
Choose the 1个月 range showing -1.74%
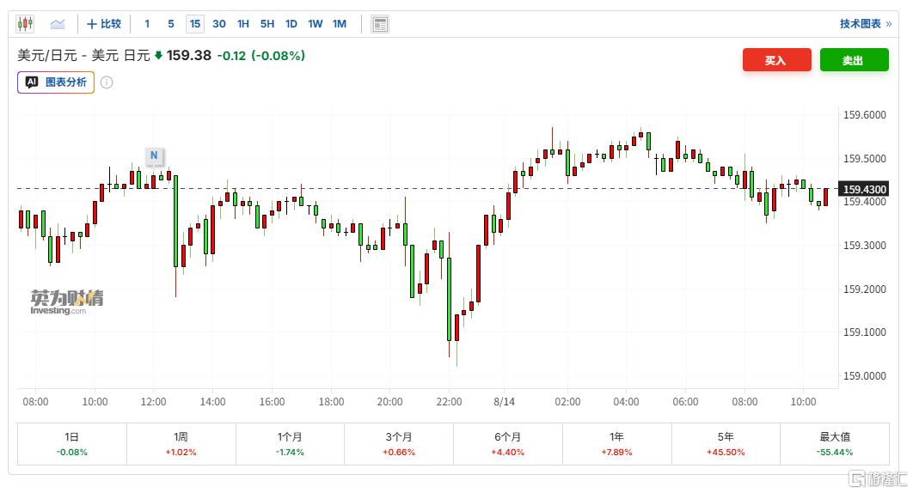click(290, 444)
